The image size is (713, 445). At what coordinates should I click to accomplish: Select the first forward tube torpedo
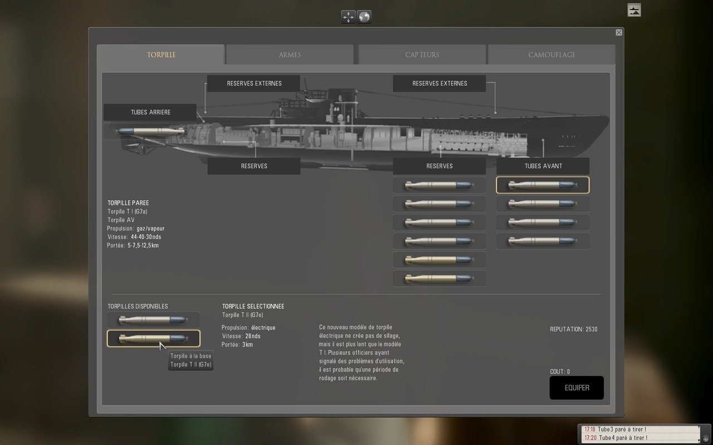pos(543,185)
